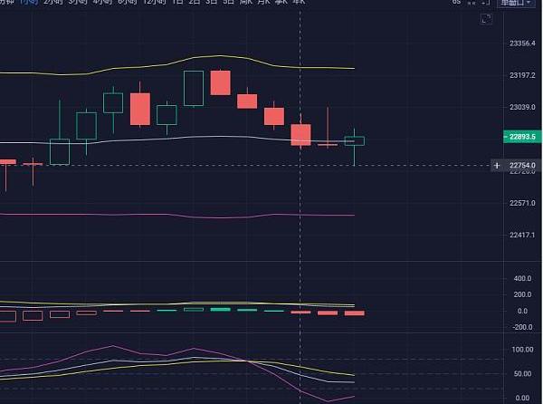The height and width of the screenshot is (404, 543).
Task: Switch chart to 4小时 interval
Action: [102, 2]
